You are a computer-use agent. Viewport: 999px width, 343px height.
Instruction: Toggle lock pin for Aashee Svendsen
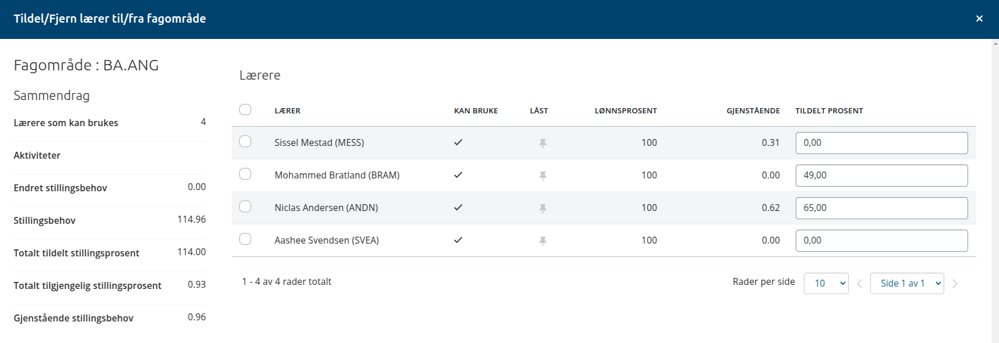tap(543, 241)
